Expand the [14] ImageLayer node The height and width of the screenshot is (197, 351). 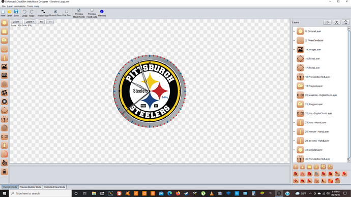294,50
